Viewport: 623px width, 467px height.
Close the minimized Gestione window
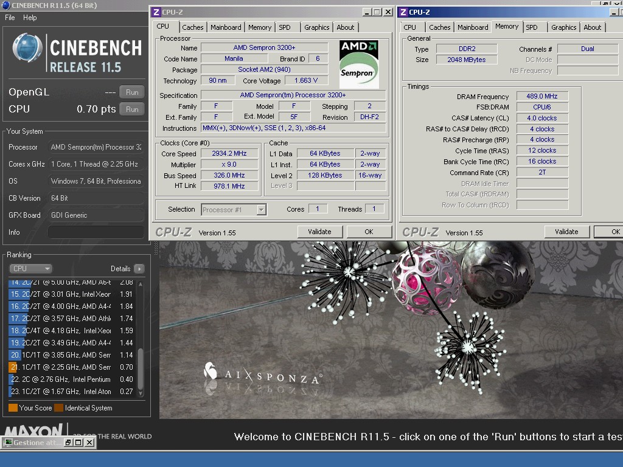(x=89, y=443)
